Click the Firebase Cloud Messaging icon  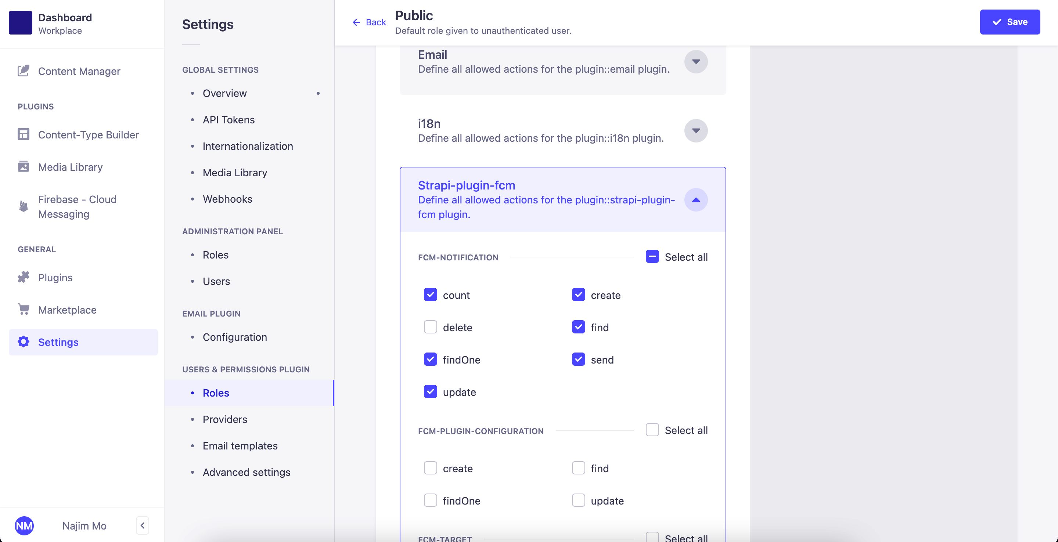point(24,206)
